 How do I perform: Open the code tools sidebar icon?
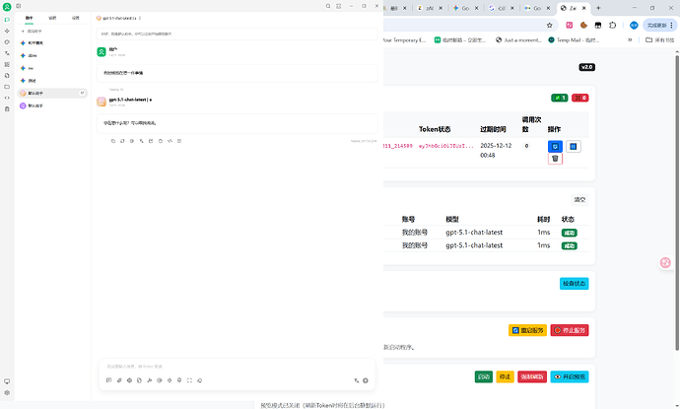tap(7, 98)
